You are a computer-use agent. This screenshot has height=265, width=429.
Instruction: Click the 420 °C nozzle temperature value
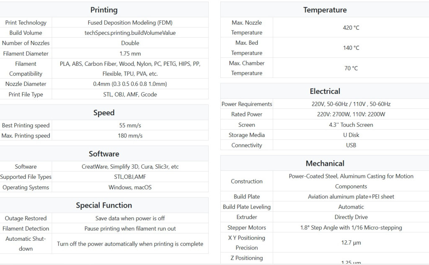click(351, 28)
